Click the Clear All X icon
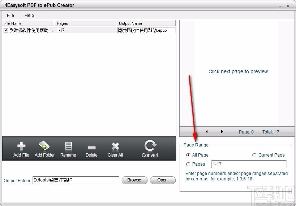296x206 pixels. pos(115,146)
